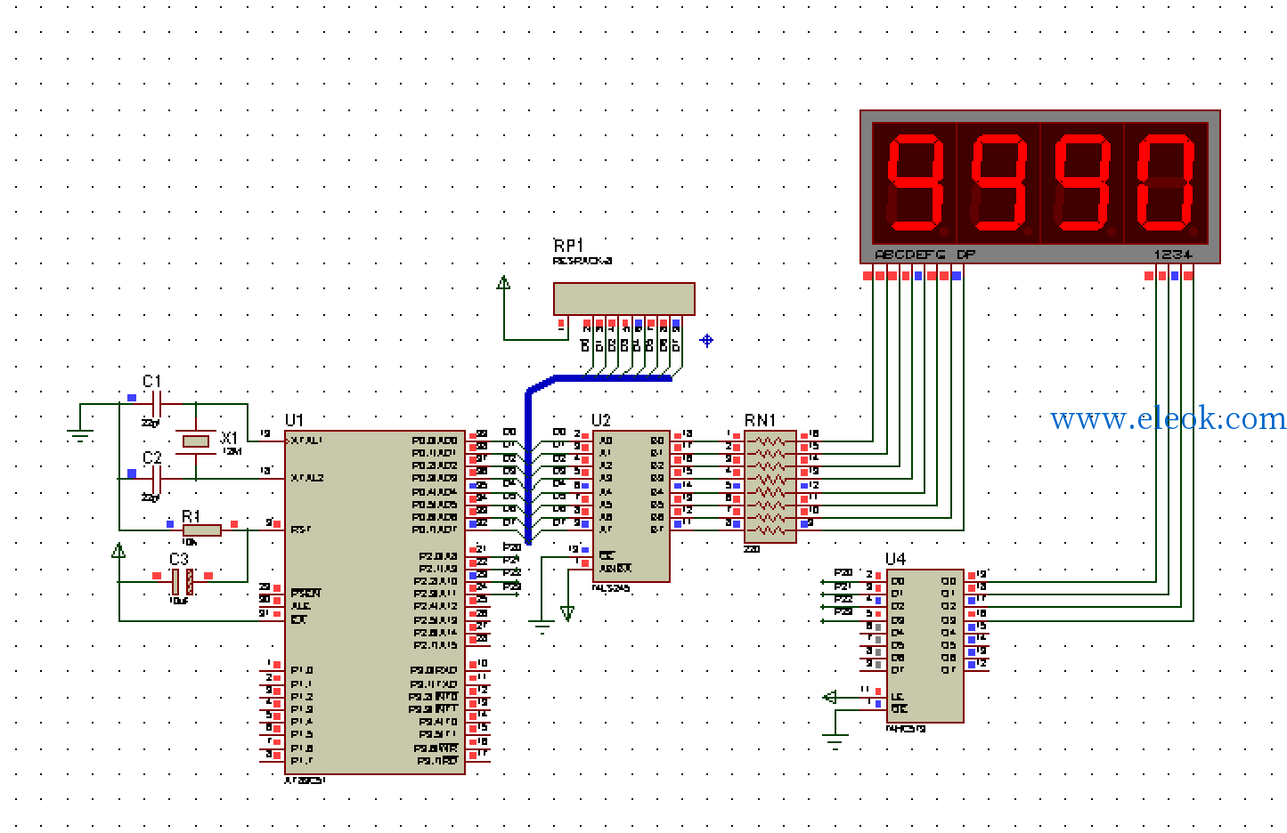Click the ground symbol left of C1
The width and height of the screenshot is (1287, 833).
(80, 436)
